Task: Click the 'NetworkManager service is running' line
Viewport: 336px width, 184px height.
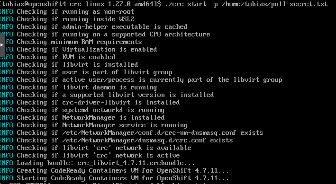Action: tap(93, 125)
